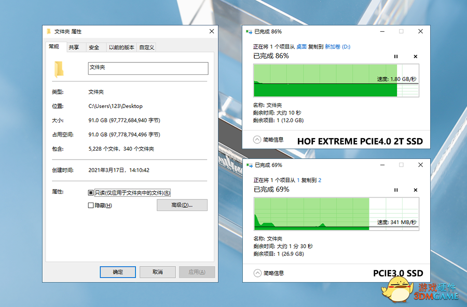This screenshot has height=307, width=467.
Task: Click 剩余项目: 1 (26.9 GB) text
Action: (x=279, y=254)
